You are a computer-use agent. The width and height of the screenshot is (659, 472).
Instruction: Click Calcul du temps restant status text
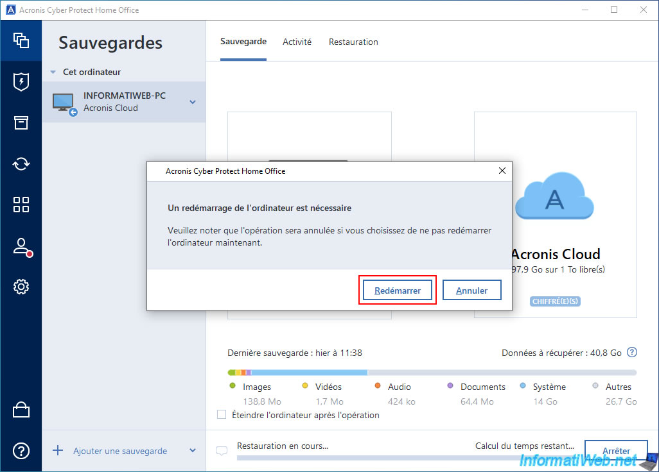[x=525, y=446]
